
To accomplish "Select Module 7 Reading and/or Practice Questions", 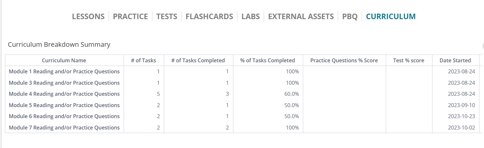I will coord(64,128).
